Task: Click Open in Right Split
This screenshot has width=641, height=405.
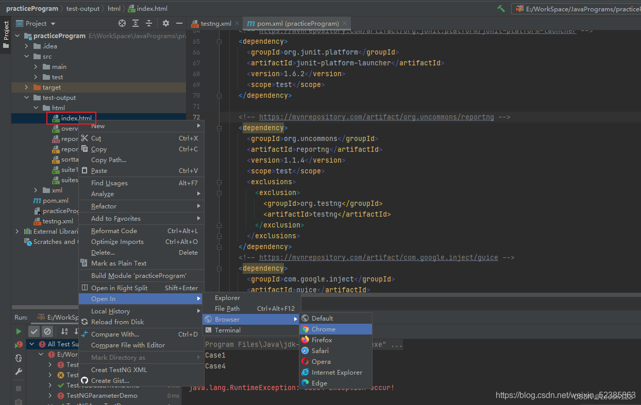Action: click(x=141, y=288)
